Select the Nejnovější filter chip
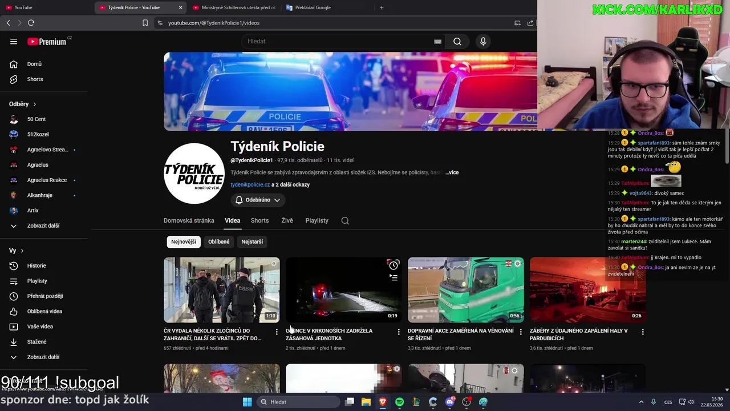This screenshot has width=730, height=411. click(184, 242)
